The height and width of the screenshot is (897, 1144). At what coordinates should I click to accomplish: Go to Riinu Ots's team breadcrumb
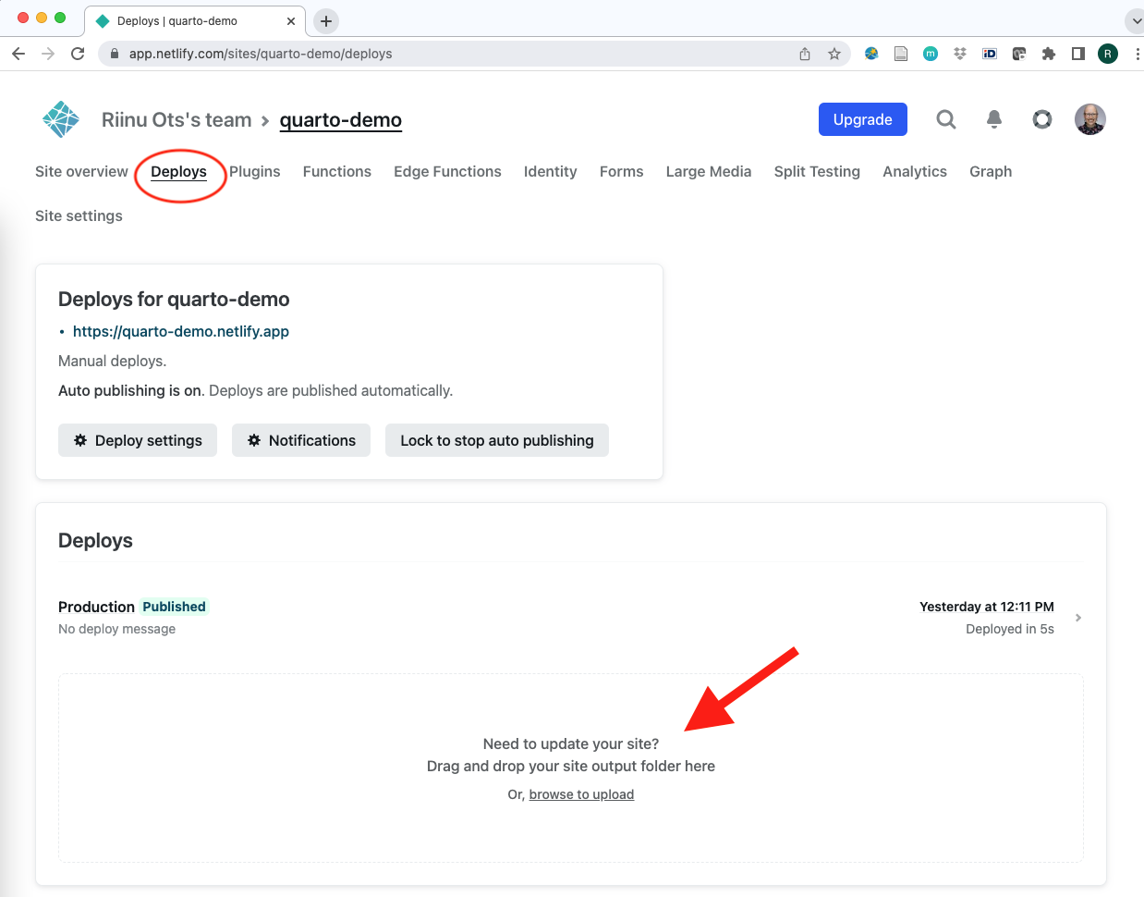click(176, 119)
